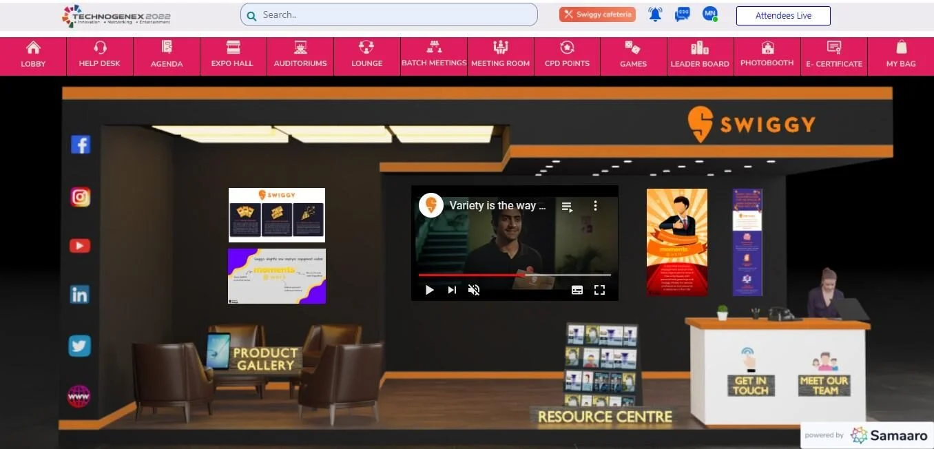Check My Bag
Image resolution: width=934 pixels, height=449 pixels.
[900, 55]
